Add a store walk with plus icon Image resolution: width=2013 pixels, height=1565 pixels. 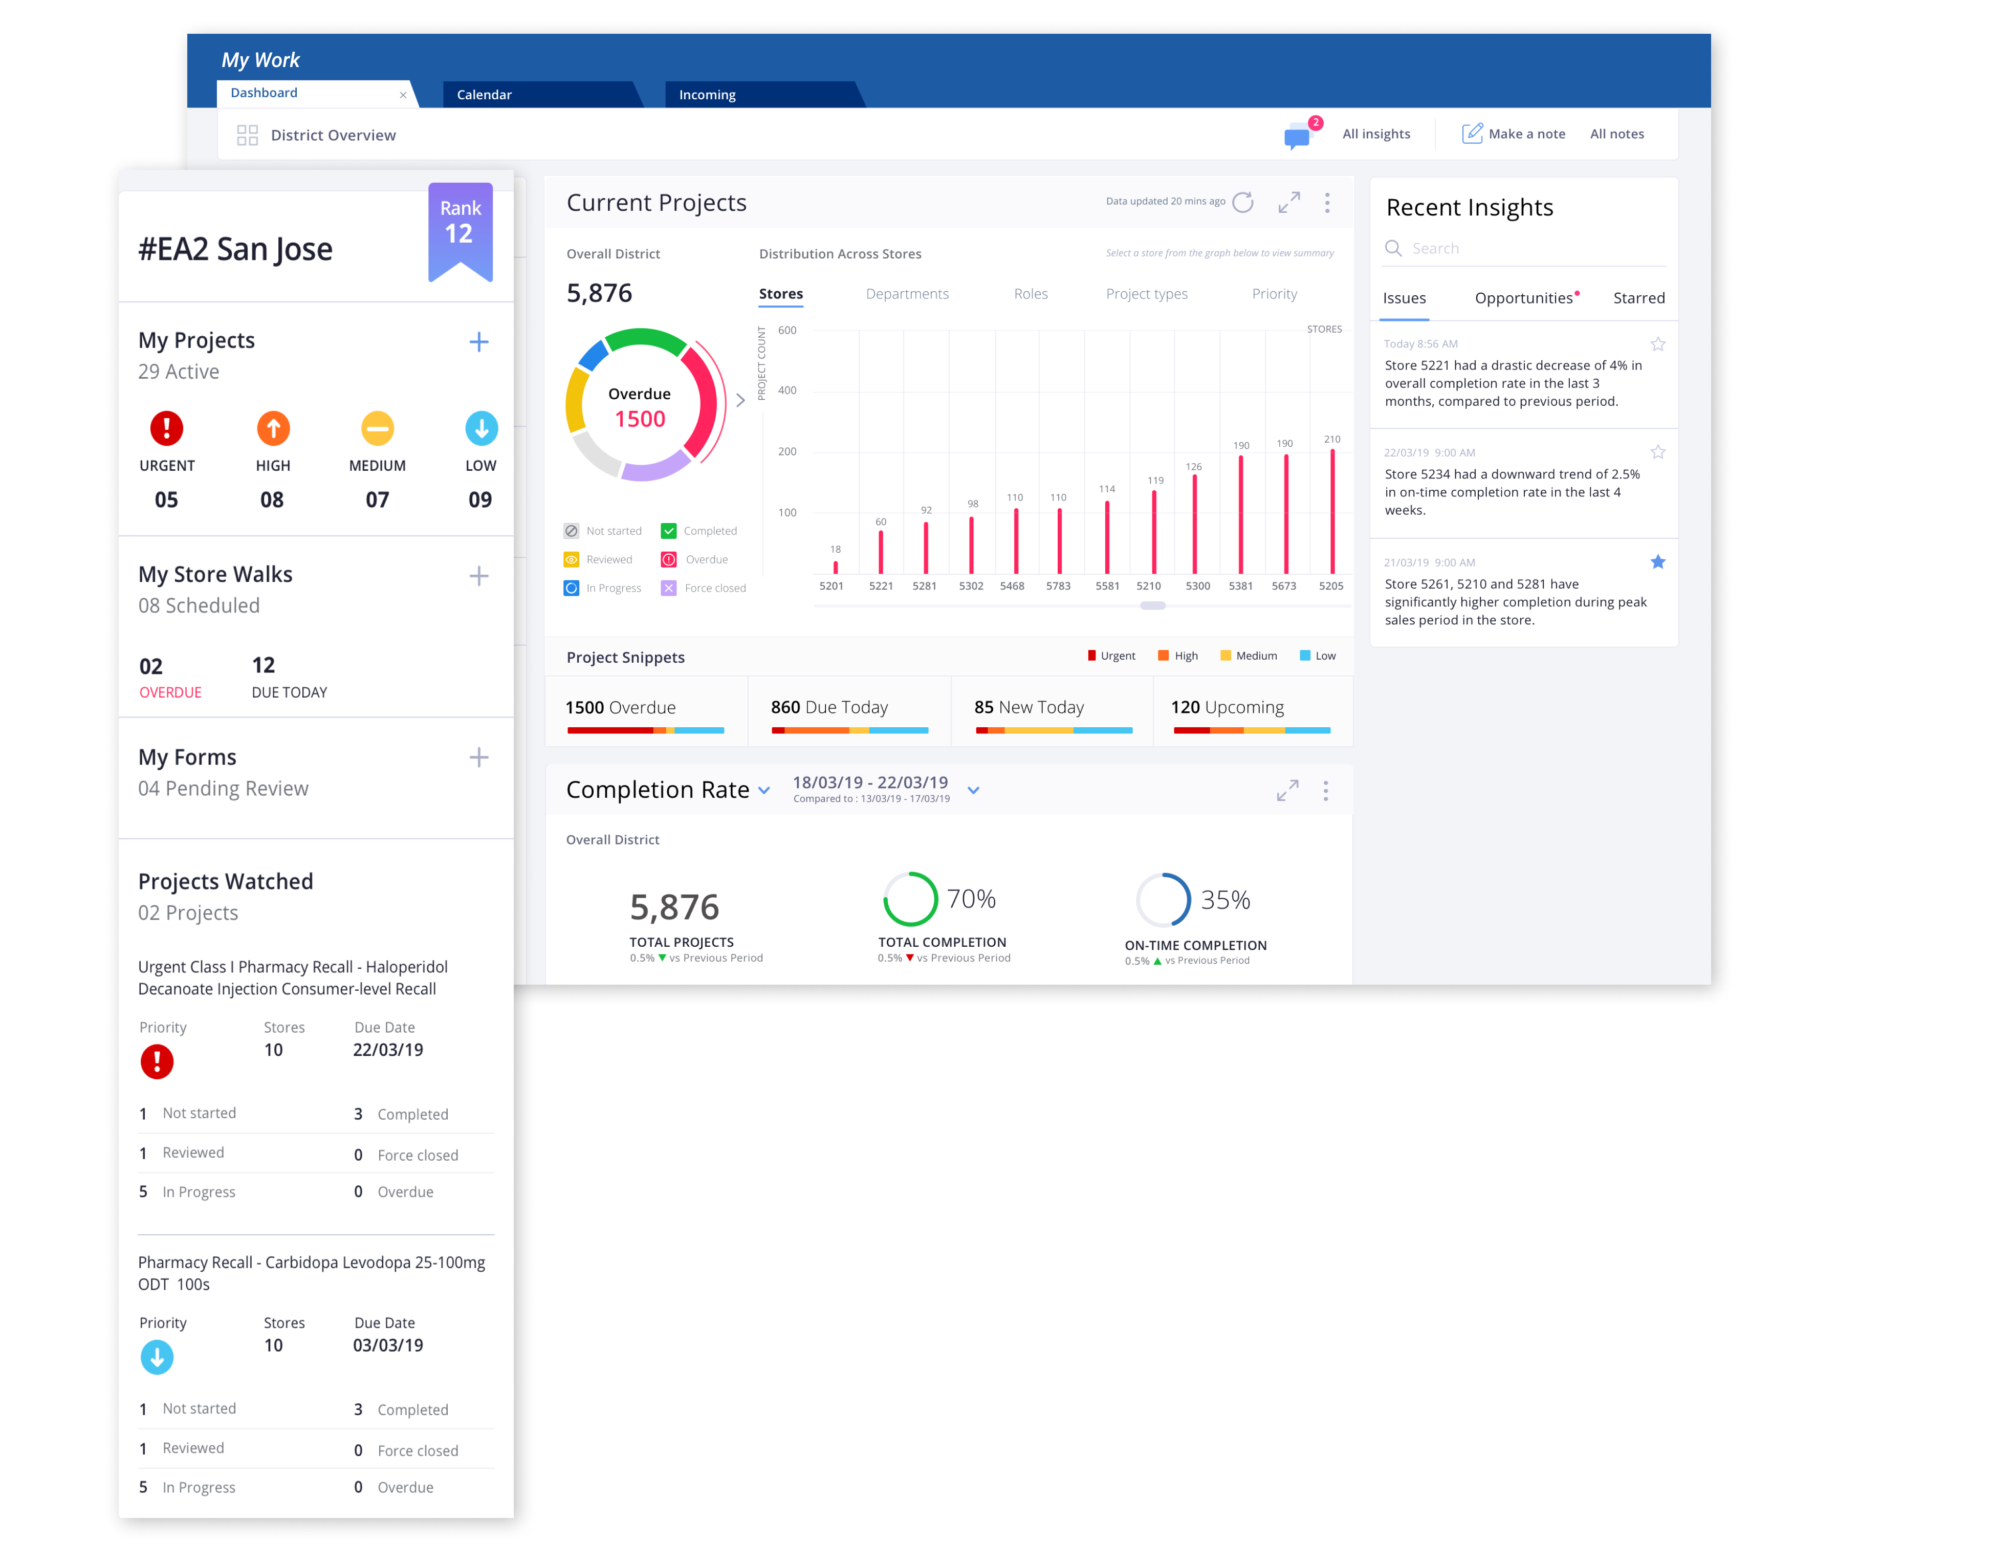point(478,576)
